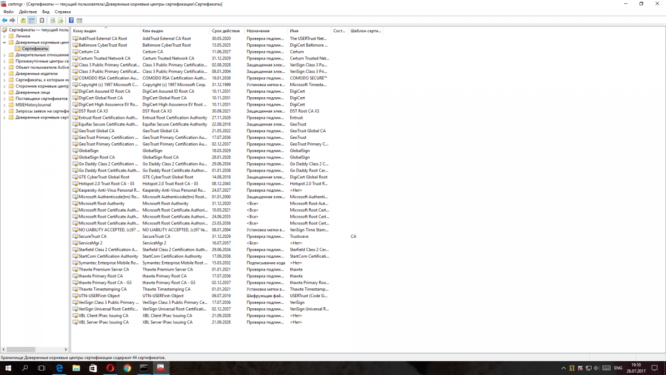Toggle the console tree show/hide icon
666x375 pixels.
pos(32,21)
